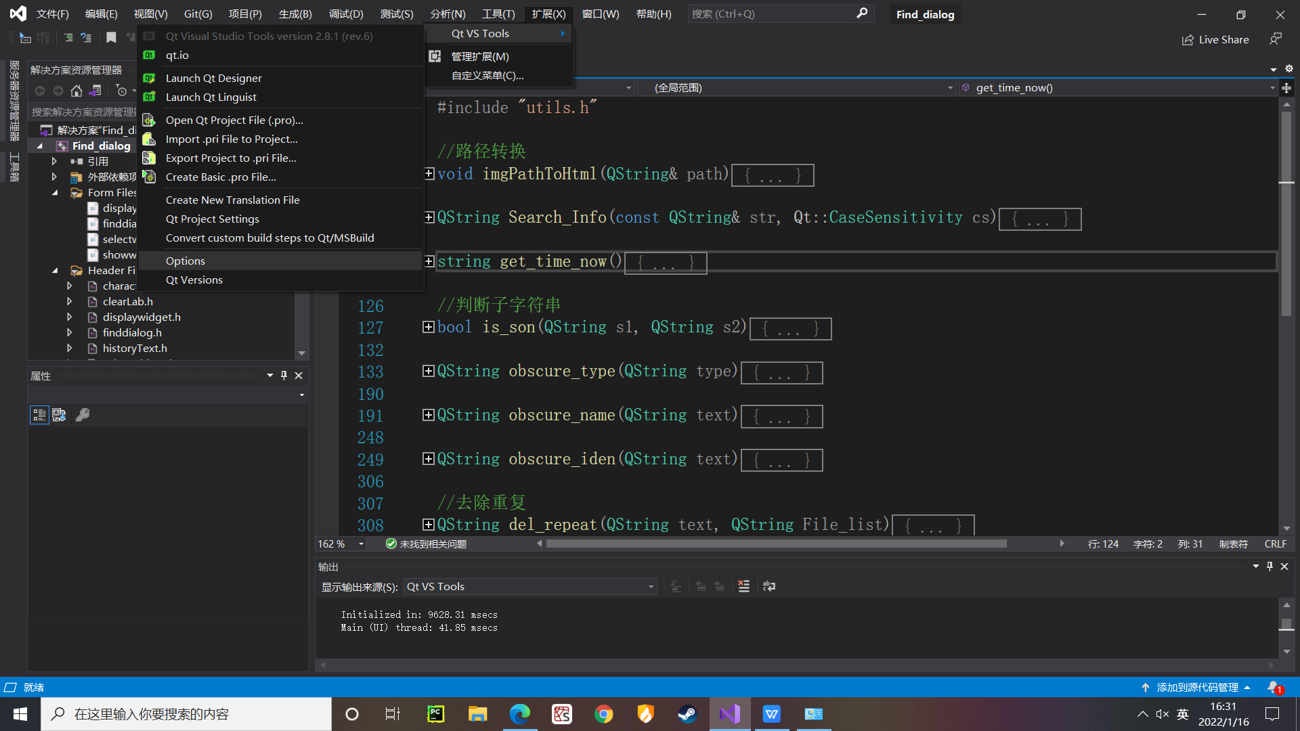Click Add to source control button
1300x731 pixels.
(x=1196, y=687)
